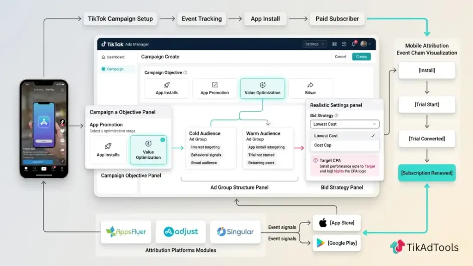
Task: Select the Singular platform logo
Action: tap(236, 232)
